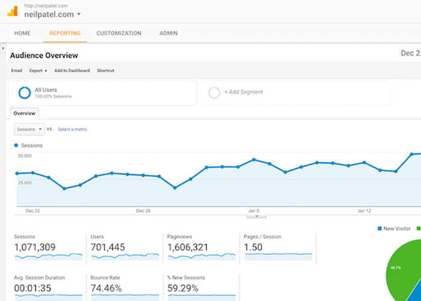
Task: Click the Pageviews sparkline under 1,606,321
Action: 201,256
